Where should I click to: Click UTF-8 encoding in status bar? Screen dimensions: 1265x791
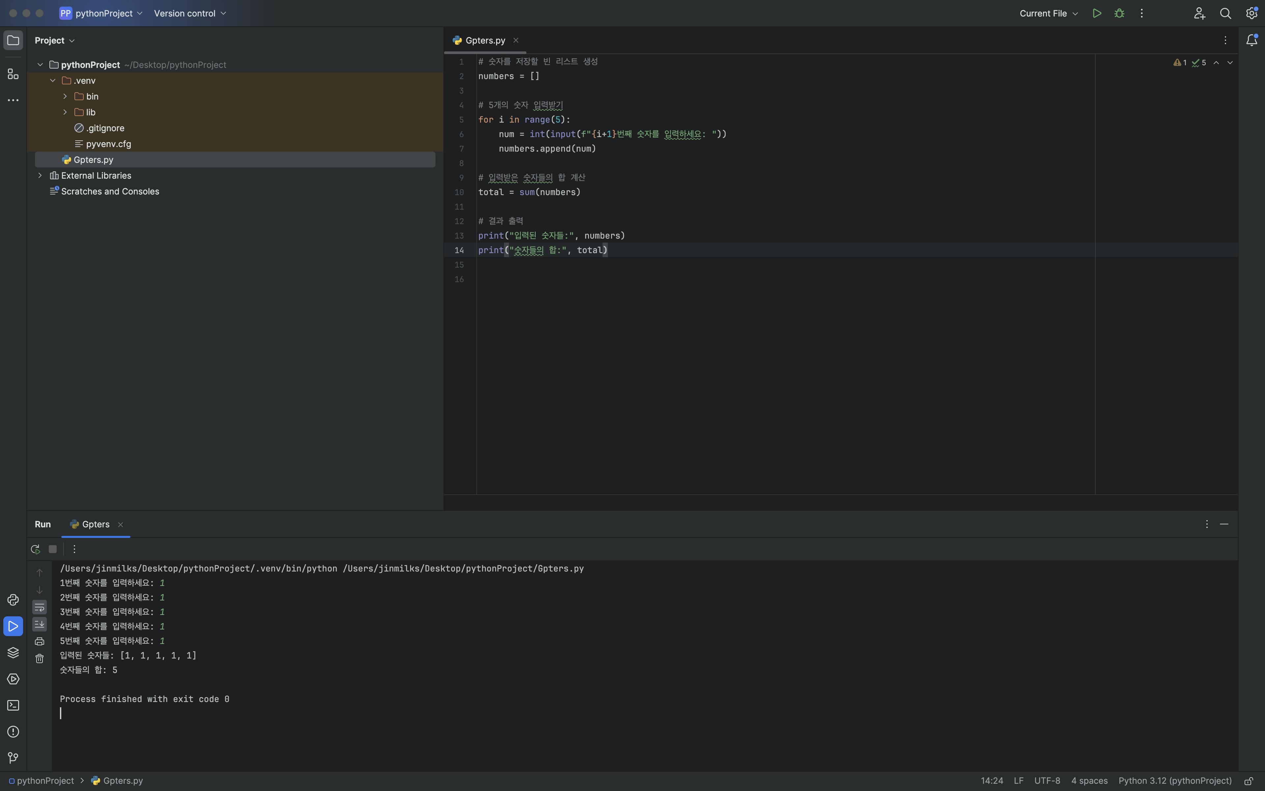(x=1047, y=780)
